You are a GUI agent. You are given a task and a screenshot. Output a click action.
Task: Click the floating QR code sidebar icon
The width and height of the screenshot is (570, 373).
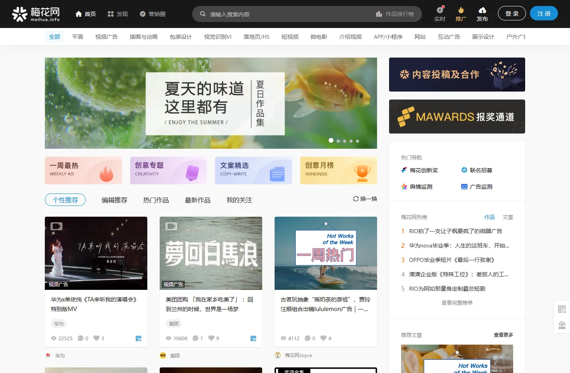[x=562, y=309]
